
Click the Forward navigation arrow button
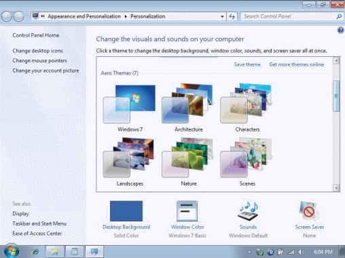click(x=18, y=16)
